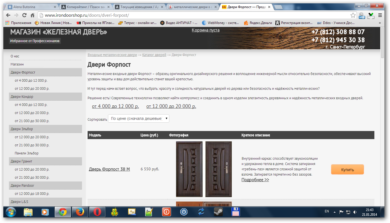This screenshot has height=223, width=390.
Task: Click the Входные металлические двери breadcrumb
Action: (x=112, y=55)
